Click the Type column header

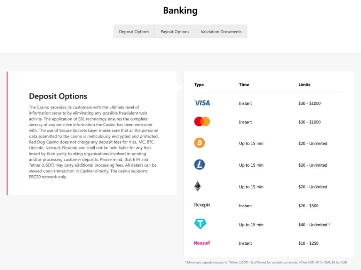click(x=199, y=84)
